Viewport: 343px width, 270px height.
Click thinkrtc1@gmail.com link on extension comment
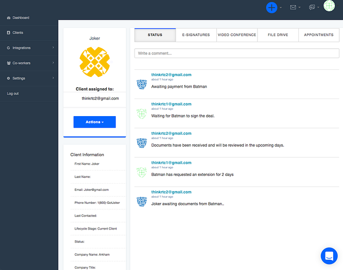(171, 162)
